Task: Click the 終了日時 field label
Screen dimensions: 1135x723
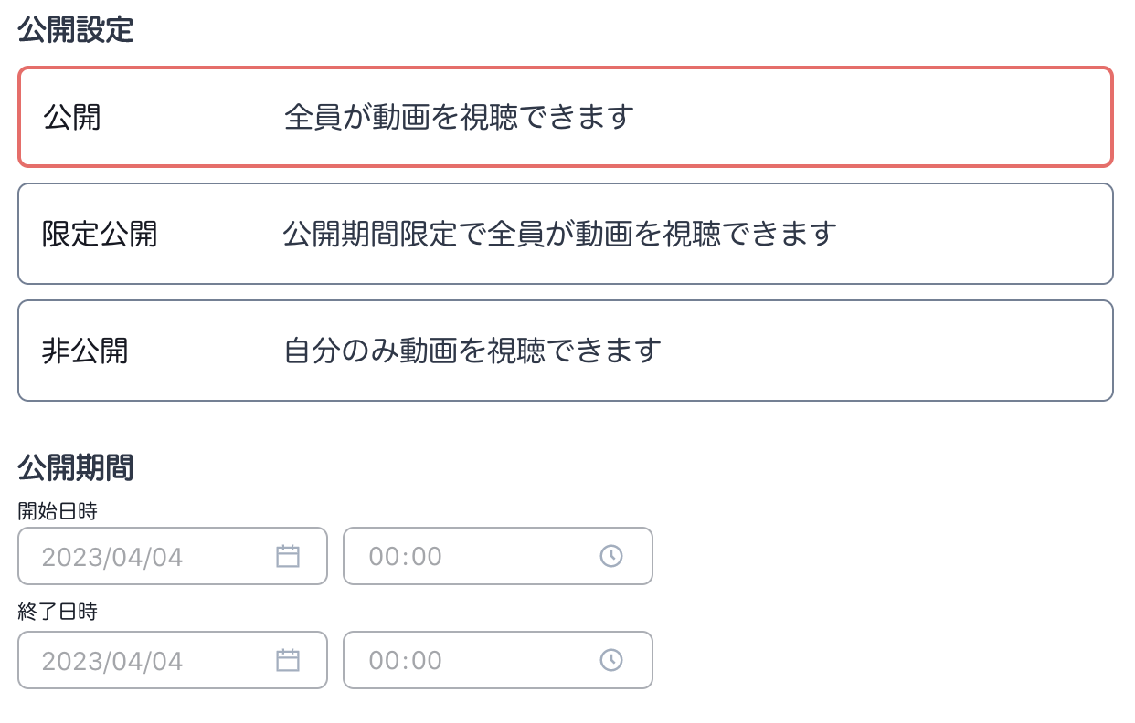Action: point(58,612)
